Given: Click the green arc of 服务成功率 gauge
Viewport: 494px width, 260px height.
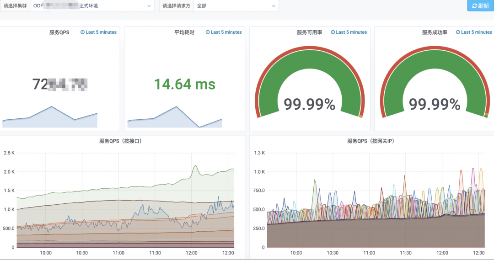Looking at the screenshot, I should pyautogui.click(x=435, y=59).
